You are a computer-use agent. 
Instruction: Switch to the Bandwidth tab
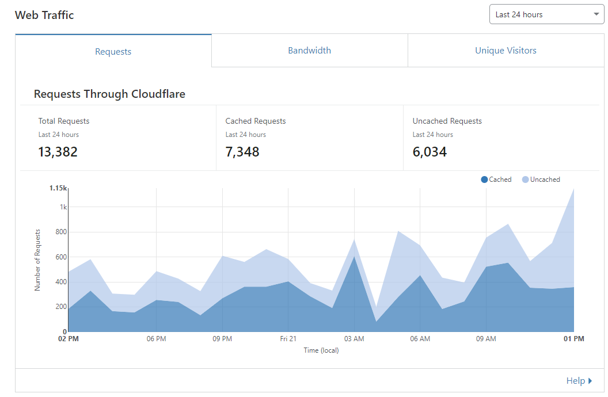click(x=309, y=51)
